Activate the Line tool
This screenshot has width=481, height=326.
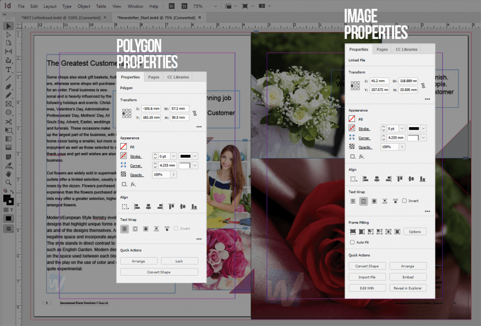click(x=9, y=78)
